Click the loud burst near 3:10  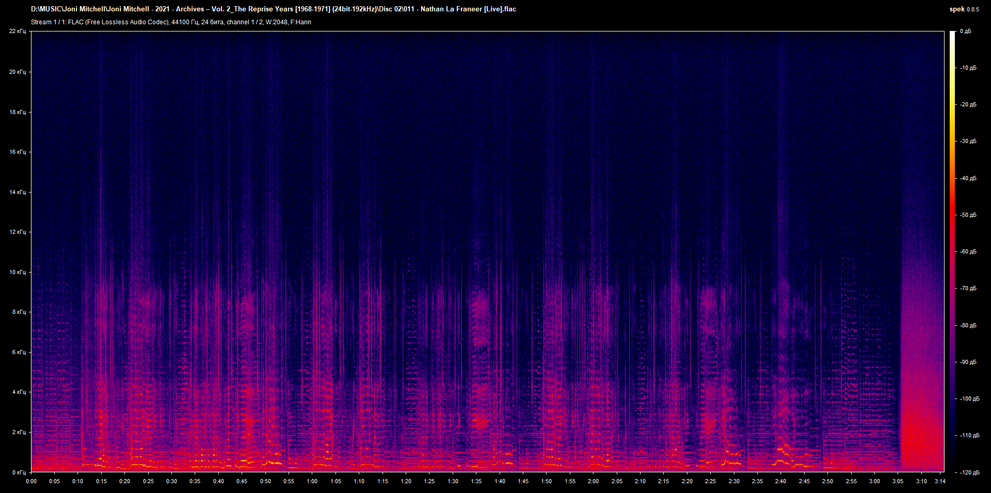click(921, 439)
